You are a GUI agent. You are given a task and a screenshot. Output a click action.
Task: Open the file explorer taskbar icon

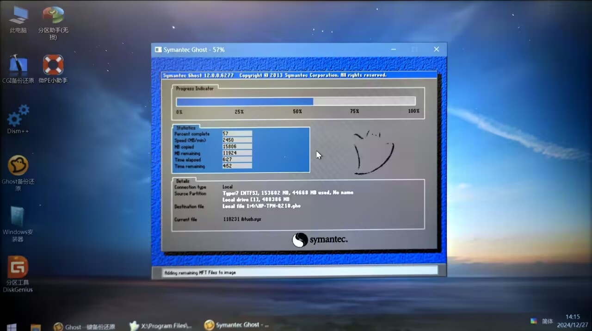point(36,327)
